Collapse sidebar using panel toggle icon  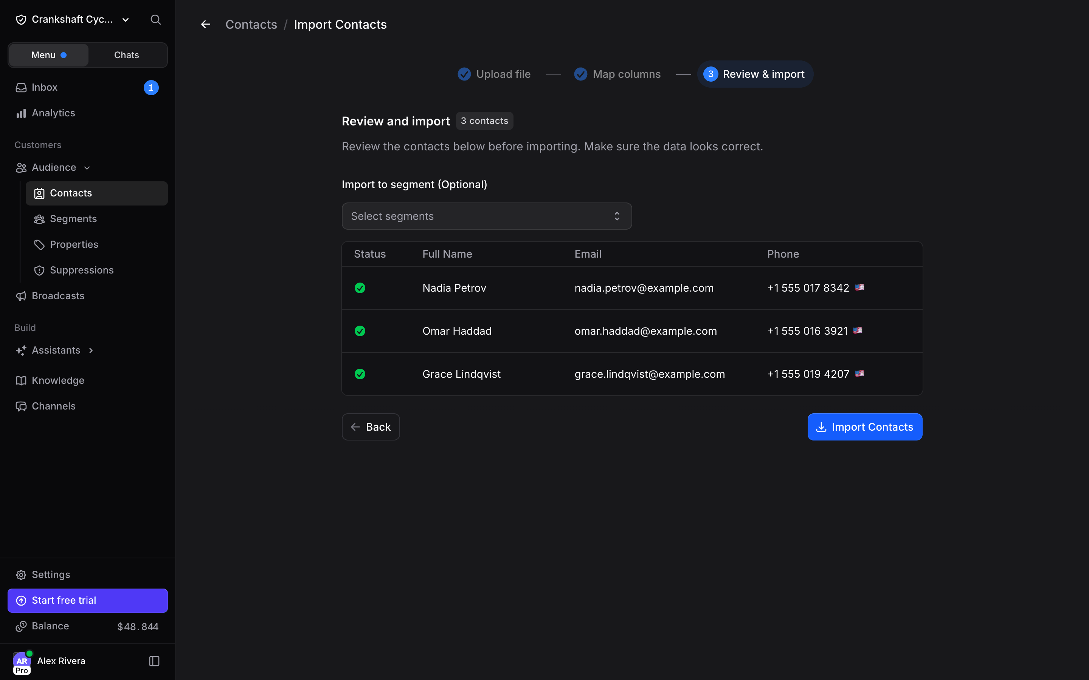tap(154, 661)
